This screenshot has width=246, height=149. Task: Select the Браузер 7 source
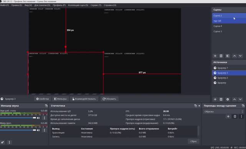coord(229,68)
